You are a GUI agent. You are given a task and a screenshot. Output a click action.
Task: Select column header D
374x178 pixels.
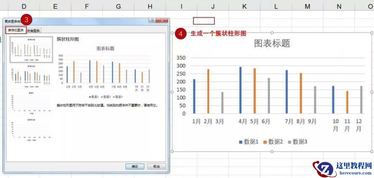(24, 6)
